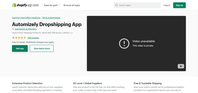Open Browse all apps
The height and width of the screenshot is (93, 198).
tap(72, 5)
